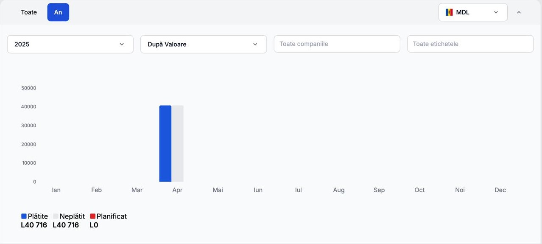Click the Apr month axis label
The image size is (542, 244).
(177, 190)
